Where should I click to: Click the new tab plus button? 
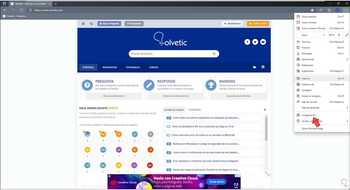(x=56, y=4)
